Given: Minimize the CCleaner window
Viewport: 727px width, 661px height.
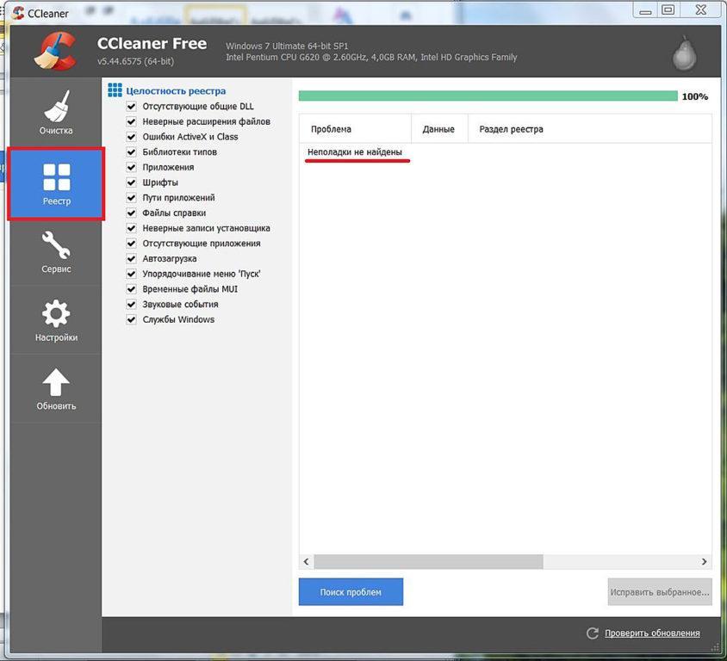Looking at the screenshot, I should (x=645, y=11).
